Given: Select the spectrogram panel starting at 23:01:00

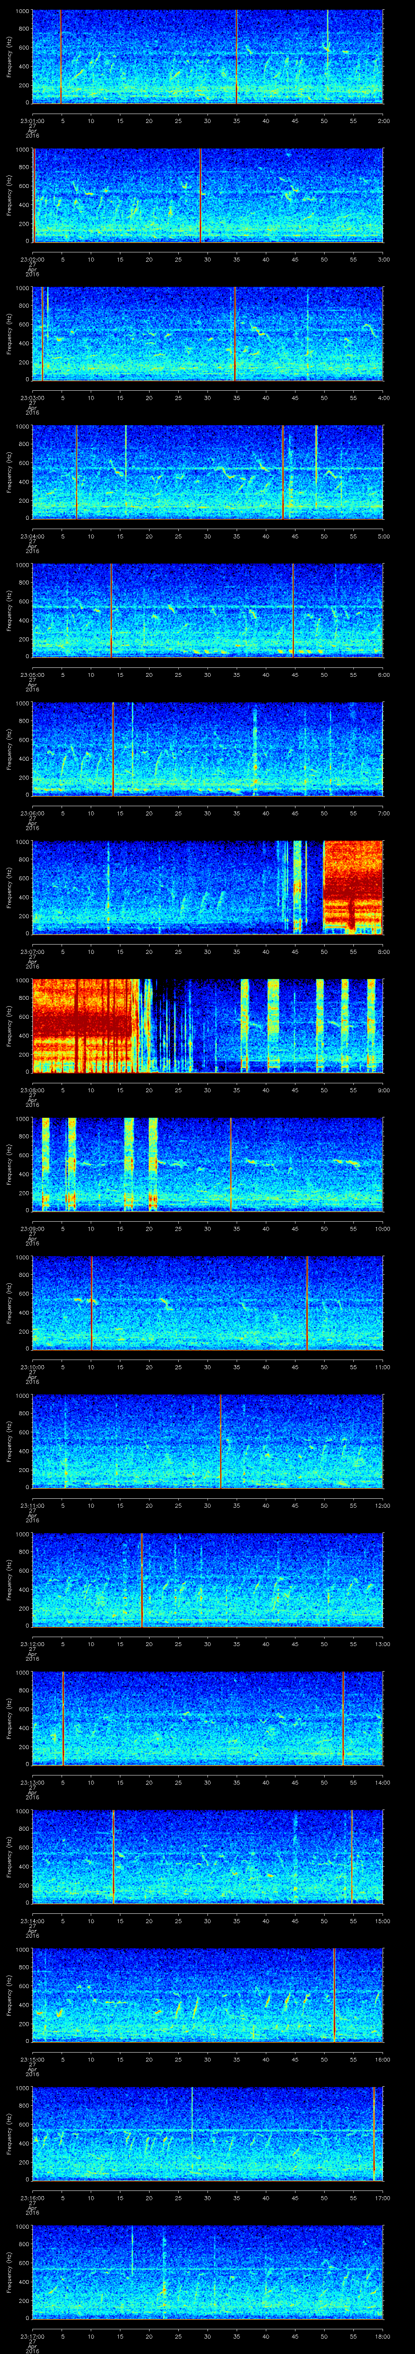Looking at the screenshot, I should pos(208,57).
